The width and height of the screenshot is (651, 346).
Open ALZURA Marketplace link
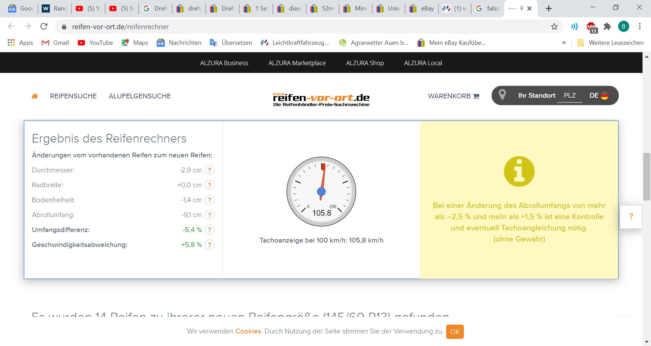click(x=297, y=63)
